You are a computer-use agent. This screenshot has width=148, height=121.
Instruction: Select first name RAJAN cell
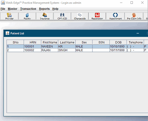(50, 50)
